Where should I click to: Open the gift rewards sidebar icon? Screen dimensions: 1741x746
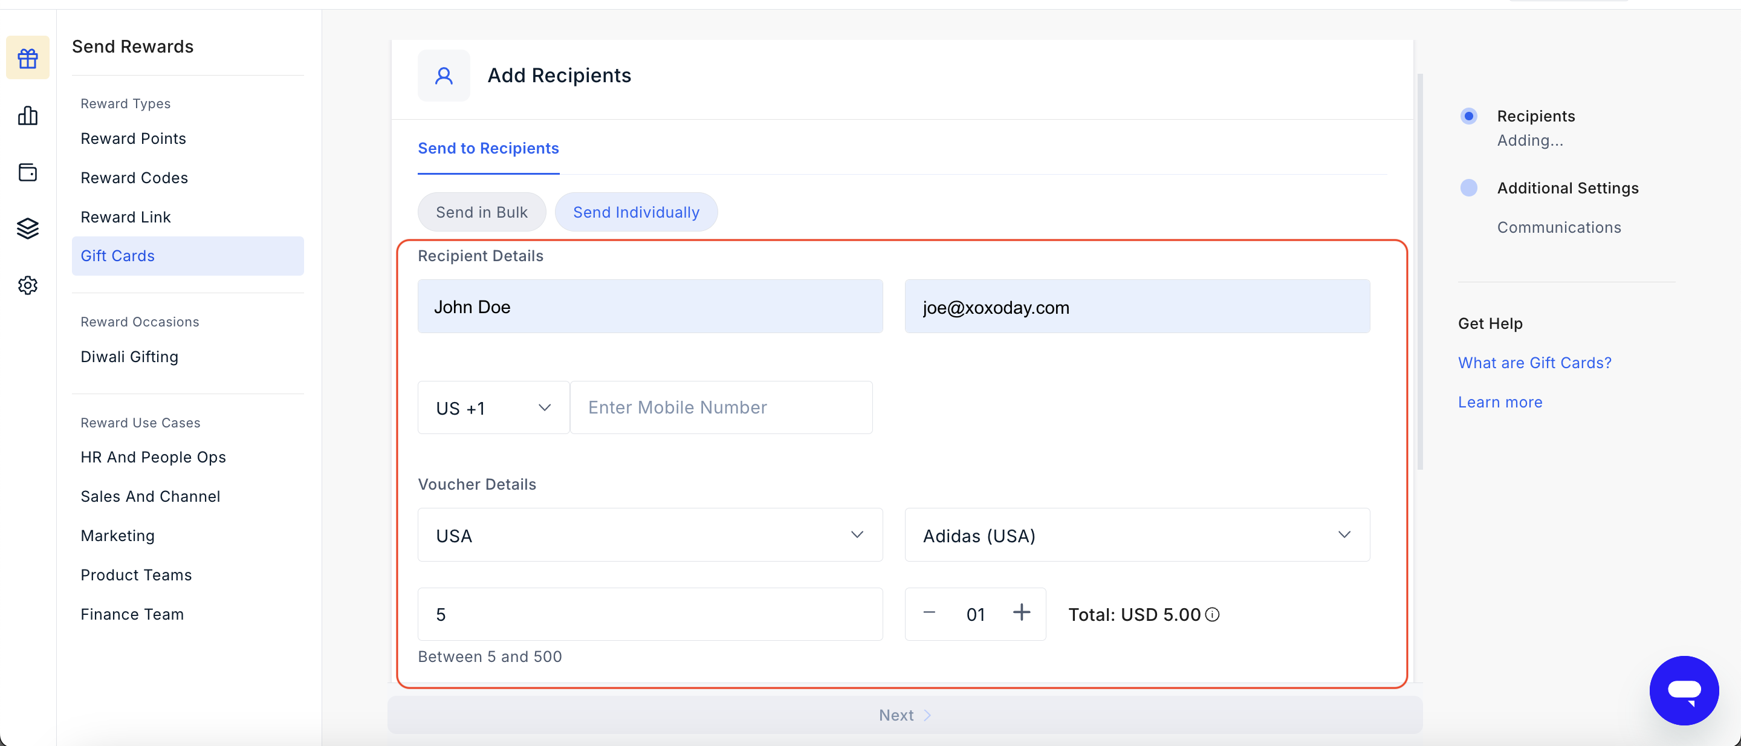(x=28, y=58)
